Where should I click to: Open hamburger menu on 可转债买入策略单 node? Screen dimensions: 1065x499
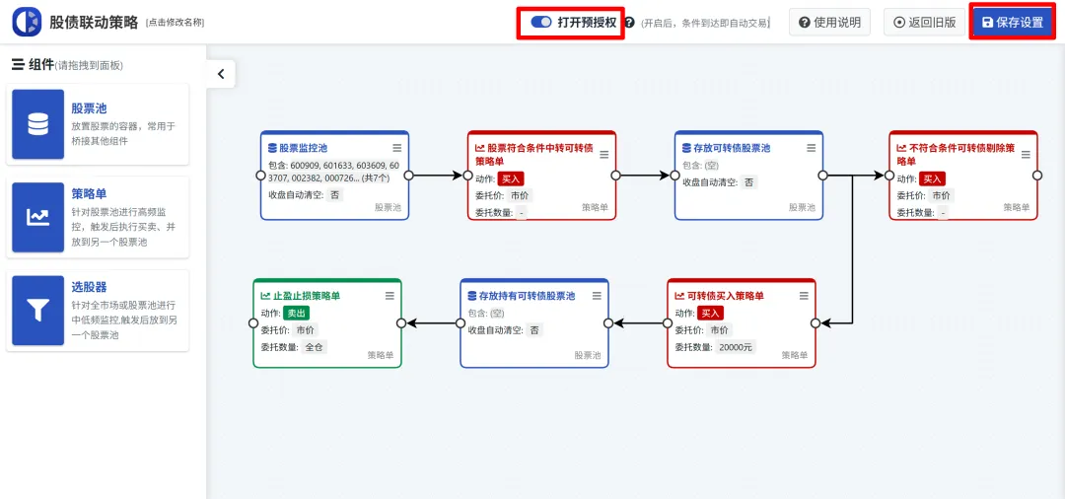pos(804,296)
